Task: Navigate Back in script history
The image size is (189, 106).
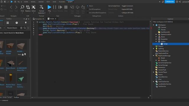Action: point(11,7)
